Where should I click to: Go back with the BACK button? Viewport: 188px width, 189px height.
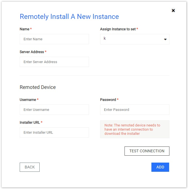pos(30,167)
